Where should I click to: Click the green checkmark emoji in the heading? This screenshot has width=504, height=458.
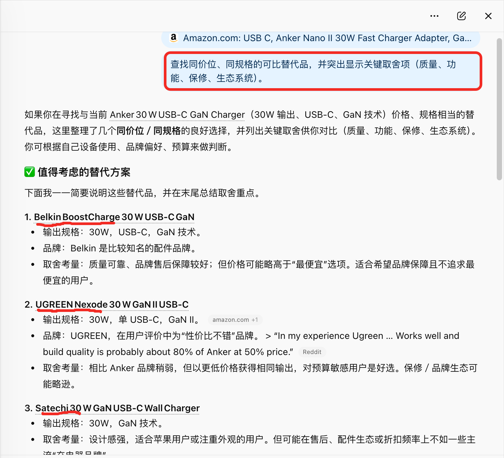(x=30, y=172)
